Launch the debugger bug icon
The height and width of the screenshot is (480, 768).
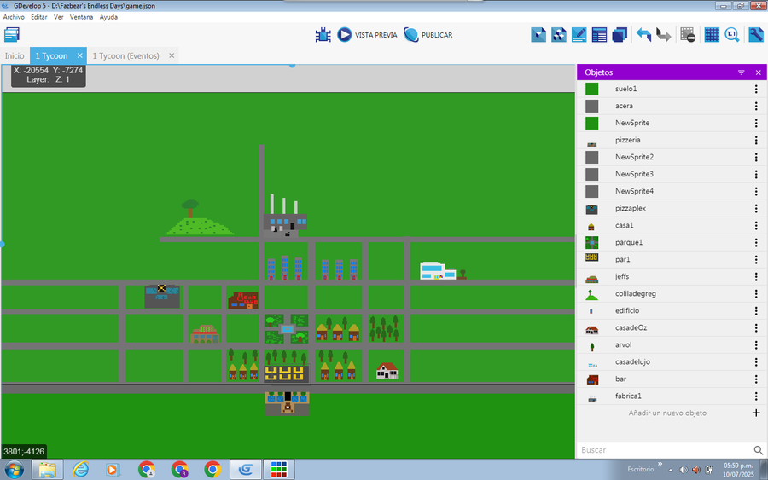pyautogui.click(x=323, y=35)
